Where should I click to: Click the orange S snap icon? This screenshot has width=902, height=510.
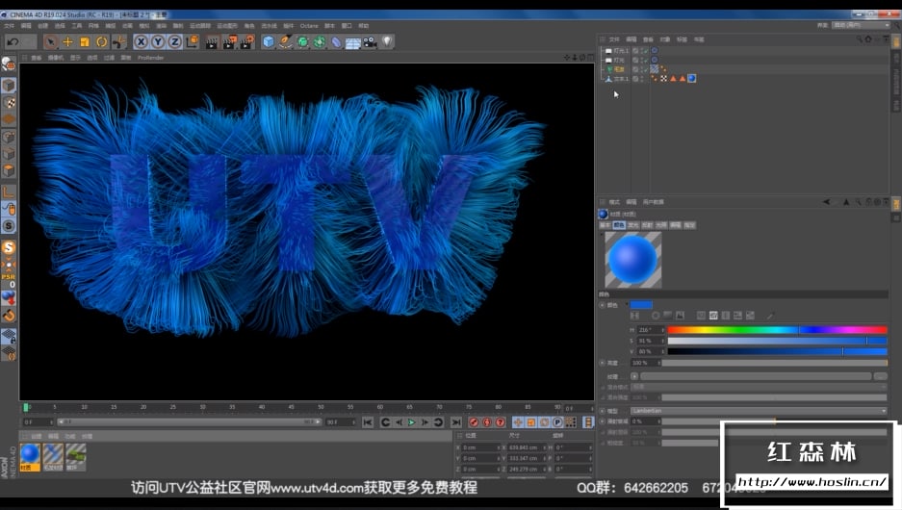click(x=9, y=248)
